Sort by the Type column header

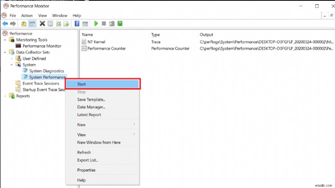point(155,35)
